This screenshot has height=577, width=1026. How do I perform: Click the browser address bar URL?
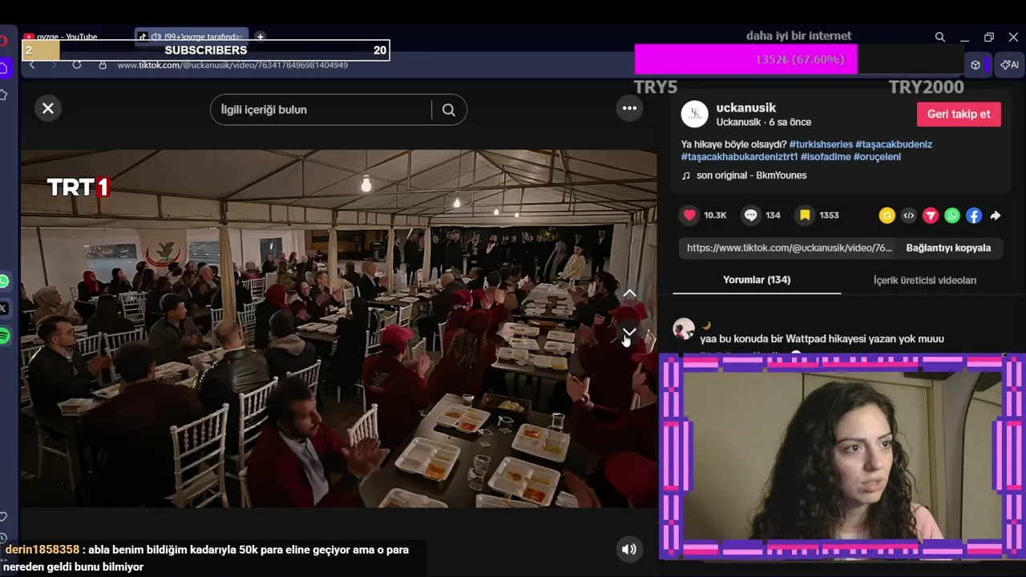(232, 65)
